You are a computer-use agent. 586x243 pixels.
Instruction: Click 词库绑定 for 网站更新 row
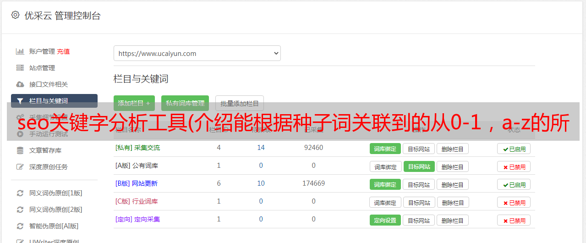click(385, 184)
